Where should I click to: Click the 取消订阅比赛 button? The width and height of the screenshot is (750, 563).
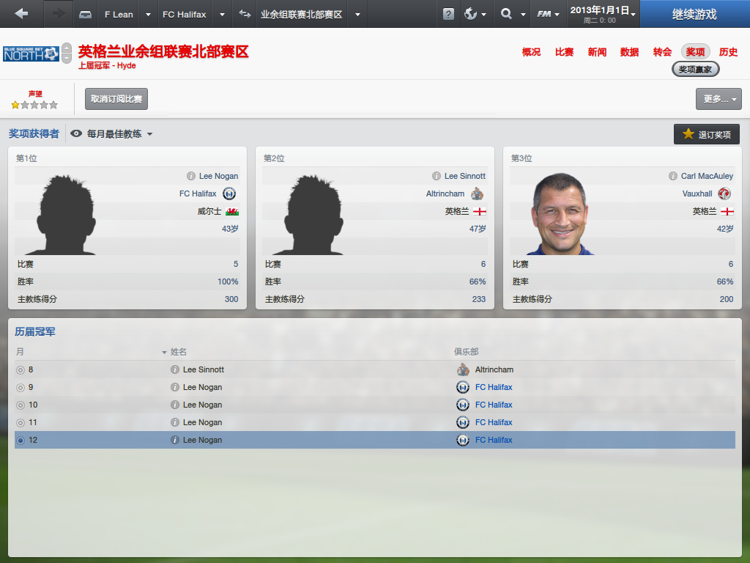coord(116,99)
